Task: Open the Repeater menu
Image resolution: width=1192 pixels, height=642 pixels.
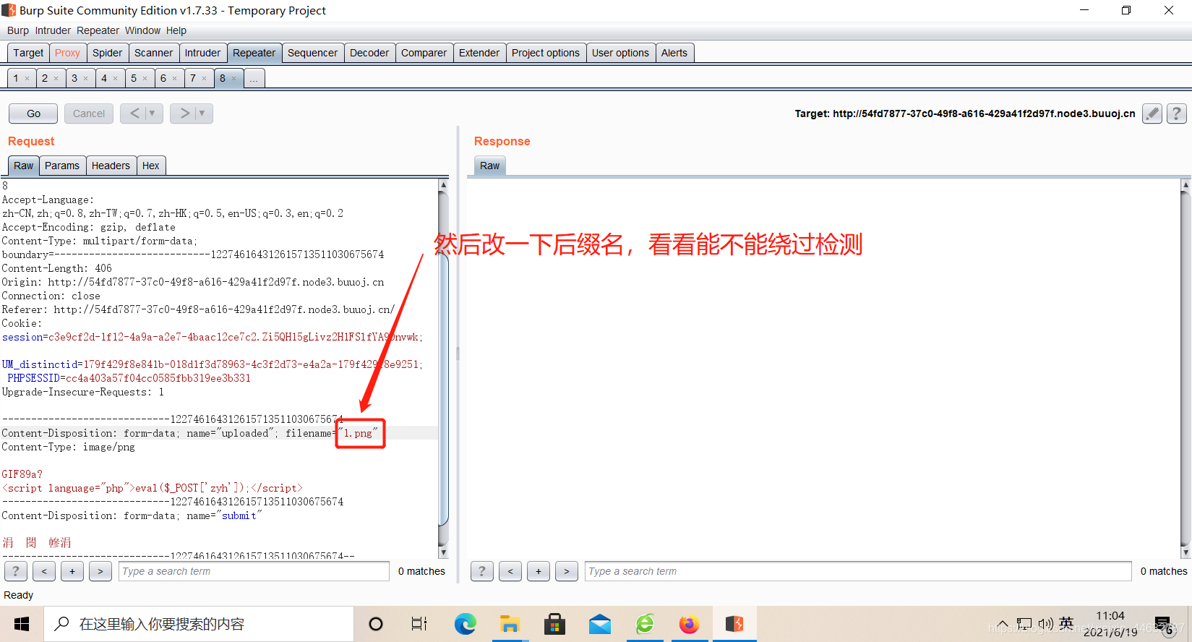Action: tap(98, 30)
